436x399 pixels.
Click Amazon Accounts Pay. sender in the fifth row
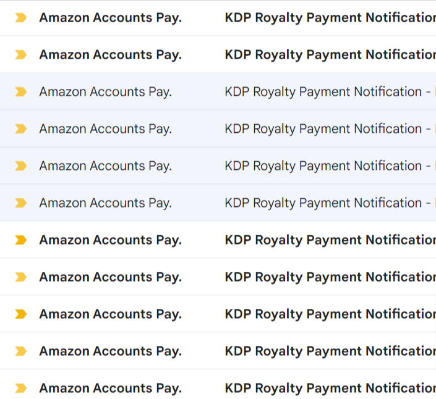click(105, 166)
